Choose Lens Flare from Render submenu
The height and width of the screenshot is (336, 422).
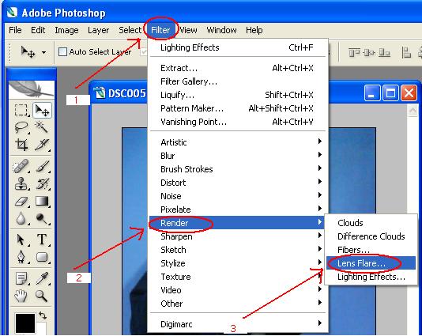(x=371, y=263)
